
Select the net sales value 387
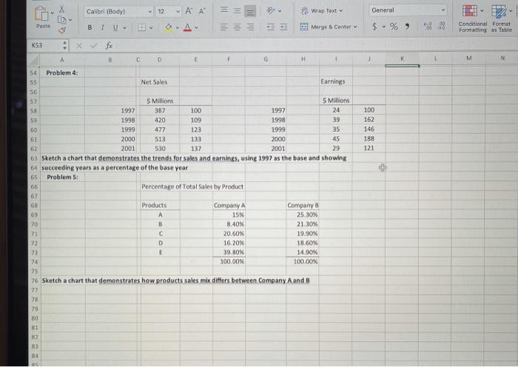point(160,111)
